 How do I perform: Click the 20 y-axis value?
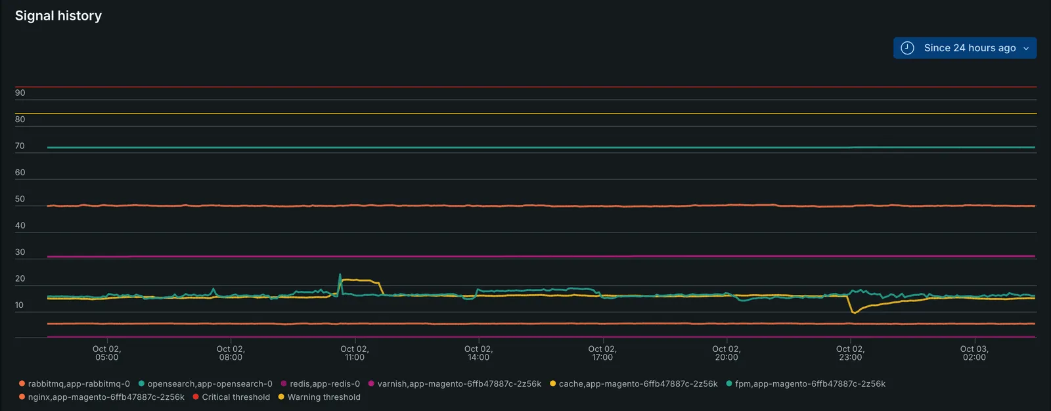coord(20,279)
